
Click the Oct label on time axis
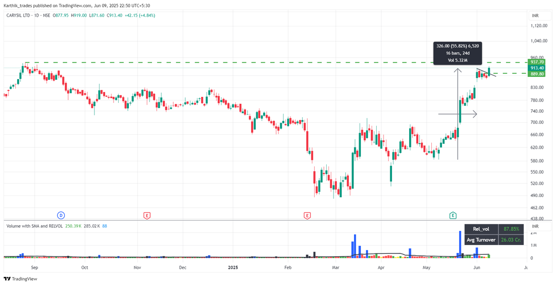[x=84, y=267]
